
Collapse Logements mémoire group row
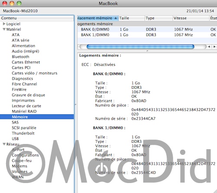[x=147, y=24]
